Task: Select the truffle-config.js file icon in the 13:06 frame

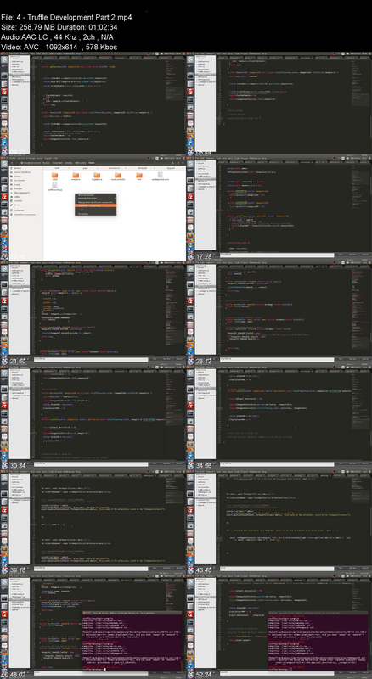Action: tap(55, 186)
